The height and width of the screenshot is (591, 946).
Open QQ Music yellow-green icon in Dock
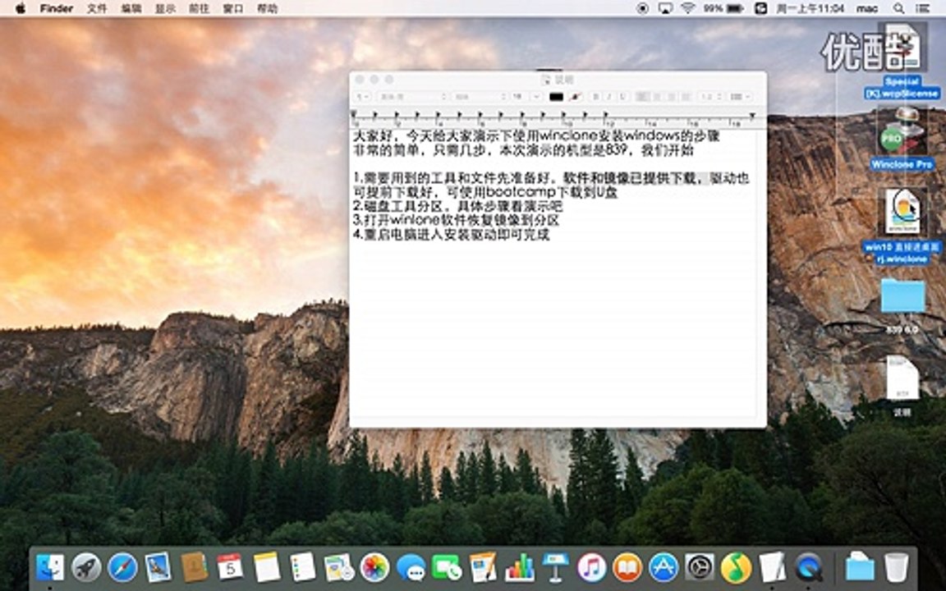(736, 567)
